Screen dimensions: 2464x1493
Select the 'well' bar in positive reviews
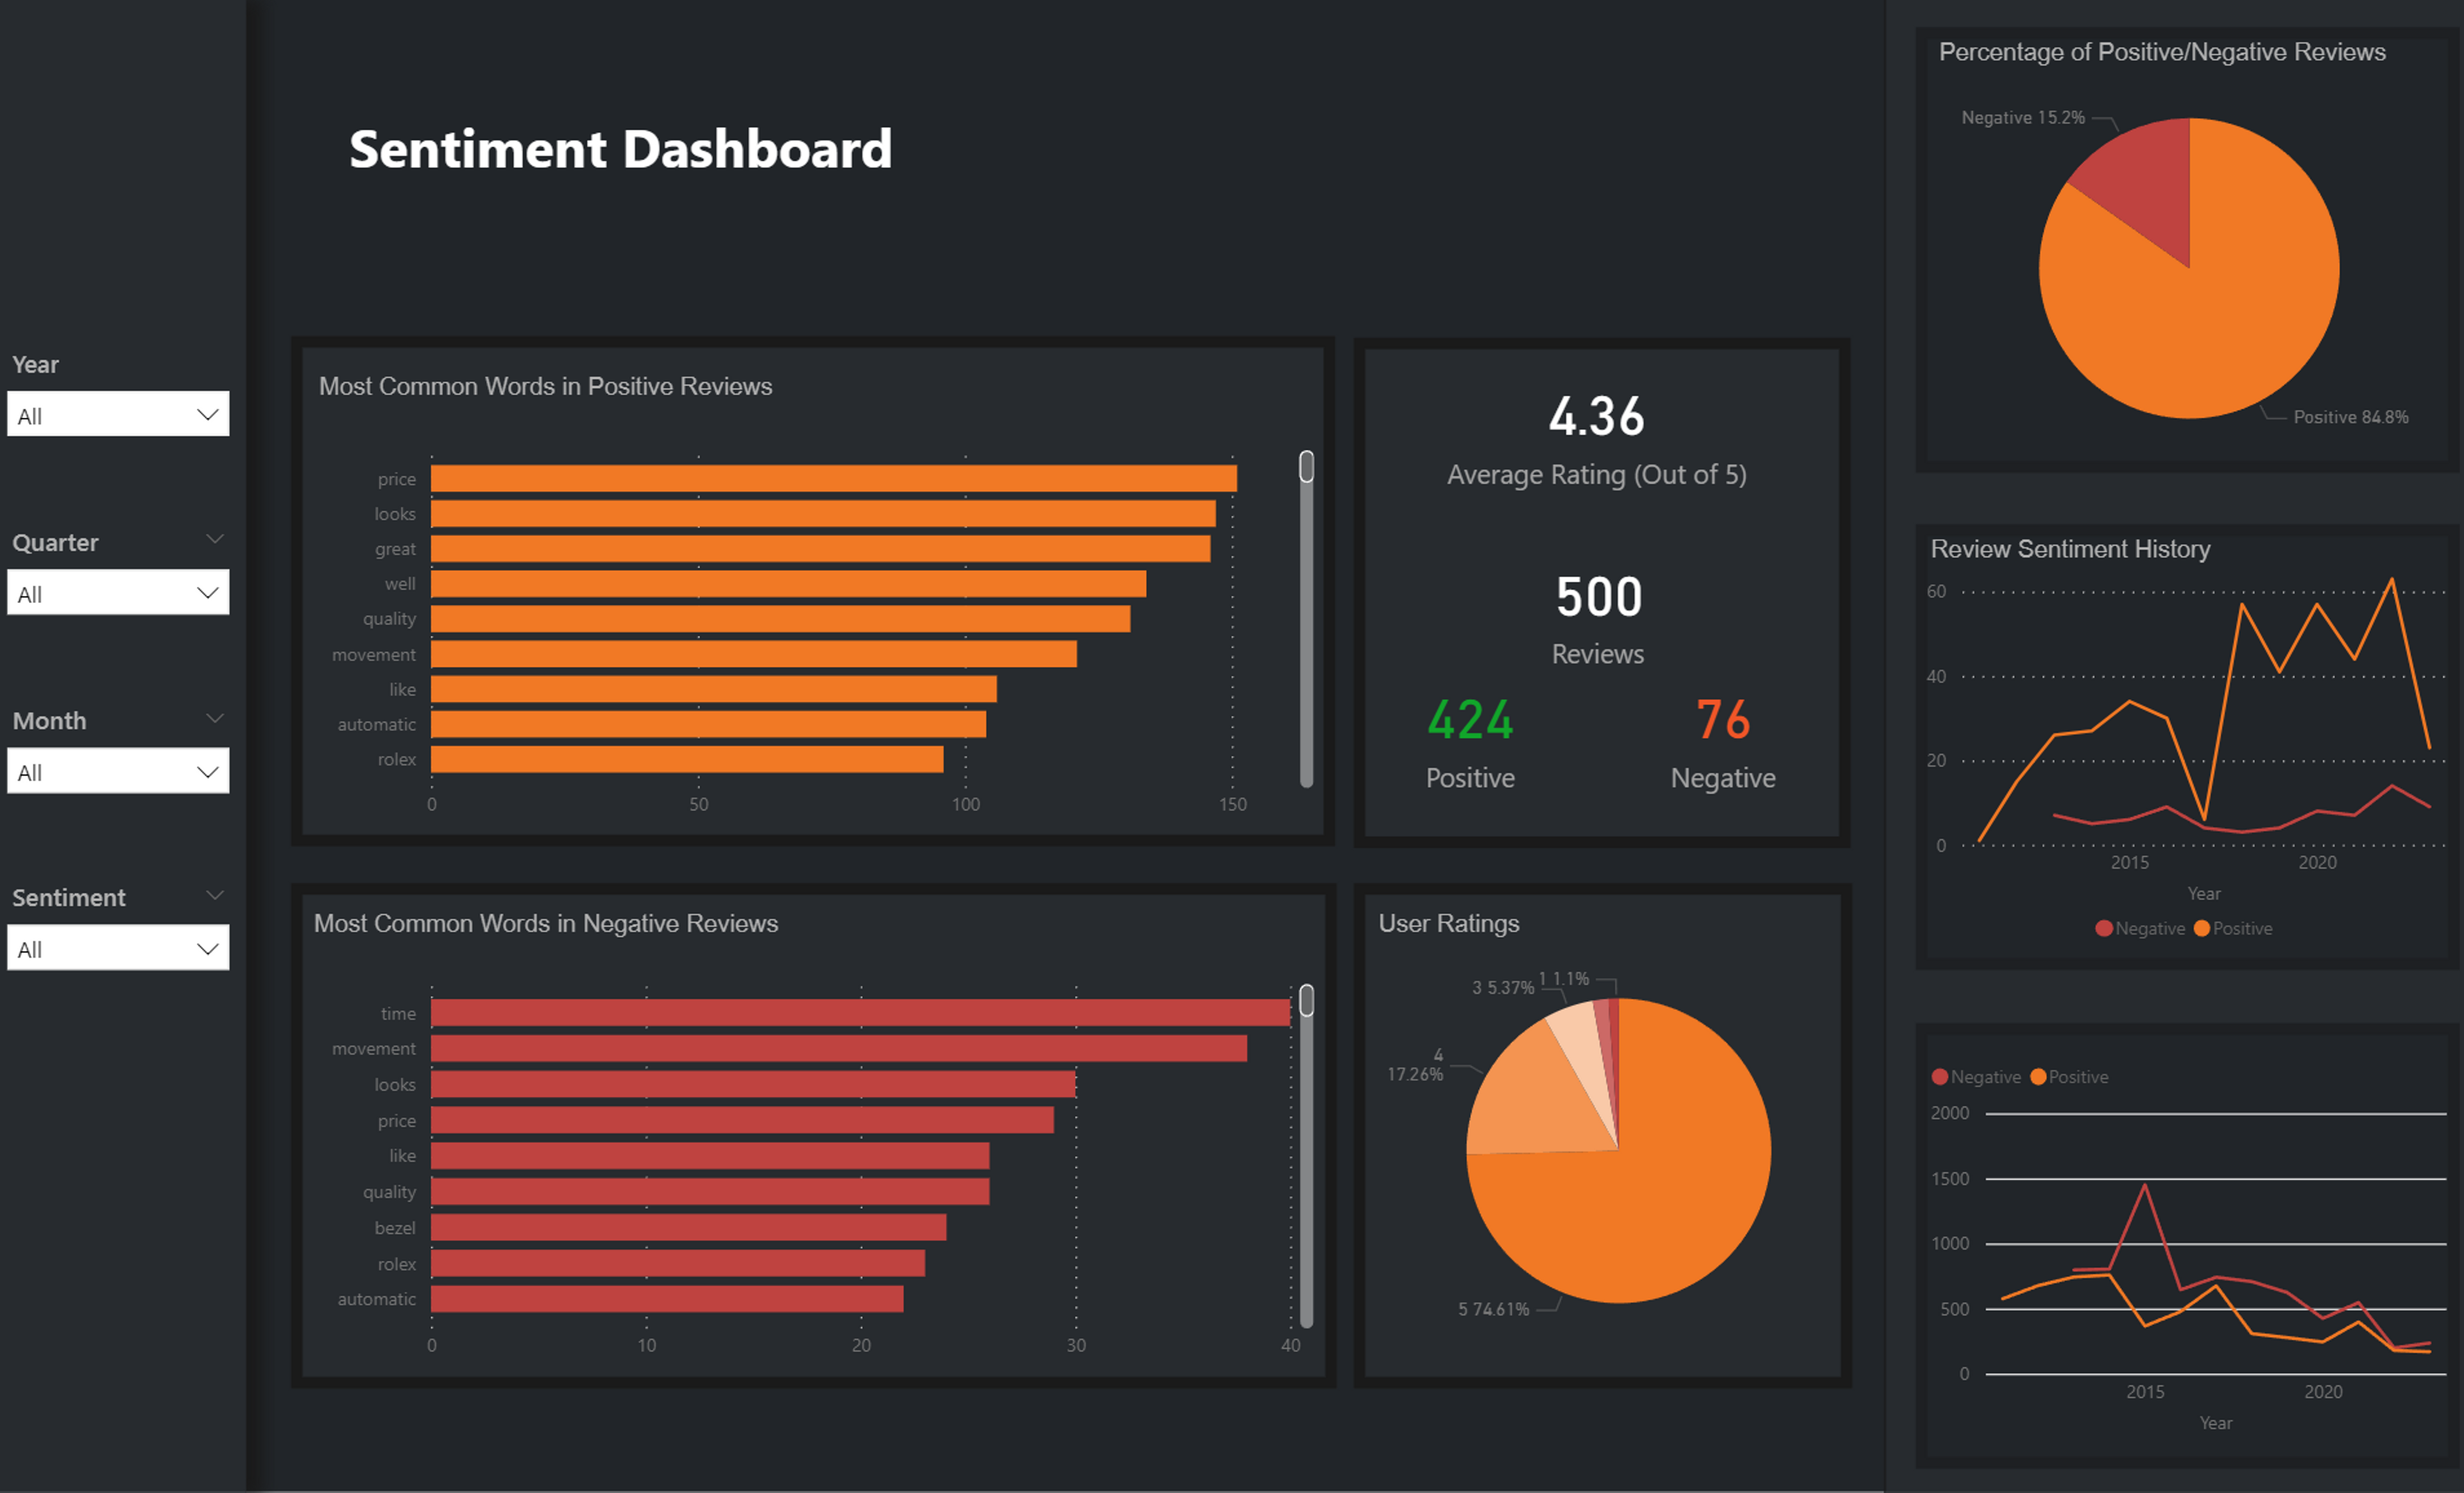click(789, 584)
